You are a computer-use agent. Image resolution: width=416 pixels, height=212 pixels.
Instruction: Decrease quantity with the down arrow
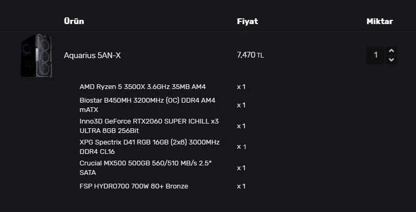391,60
